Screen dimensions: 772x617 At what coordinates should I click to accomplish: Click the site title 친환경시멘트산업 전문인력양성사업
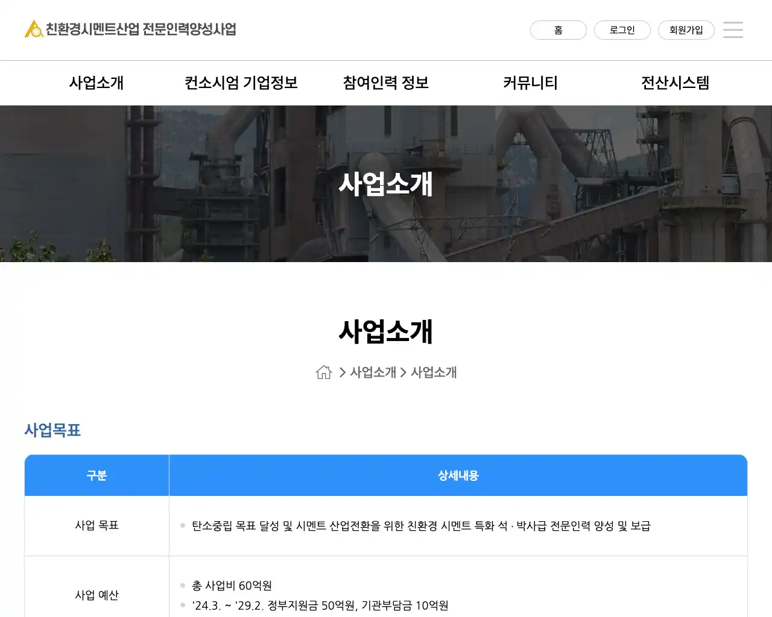click(141, 29)
